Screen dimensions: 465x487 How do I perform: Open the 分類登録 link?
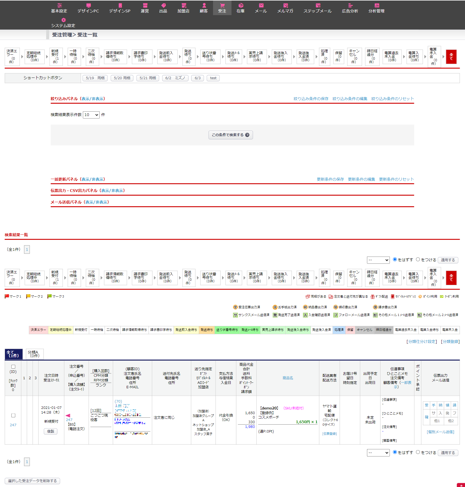pos(450,342)
